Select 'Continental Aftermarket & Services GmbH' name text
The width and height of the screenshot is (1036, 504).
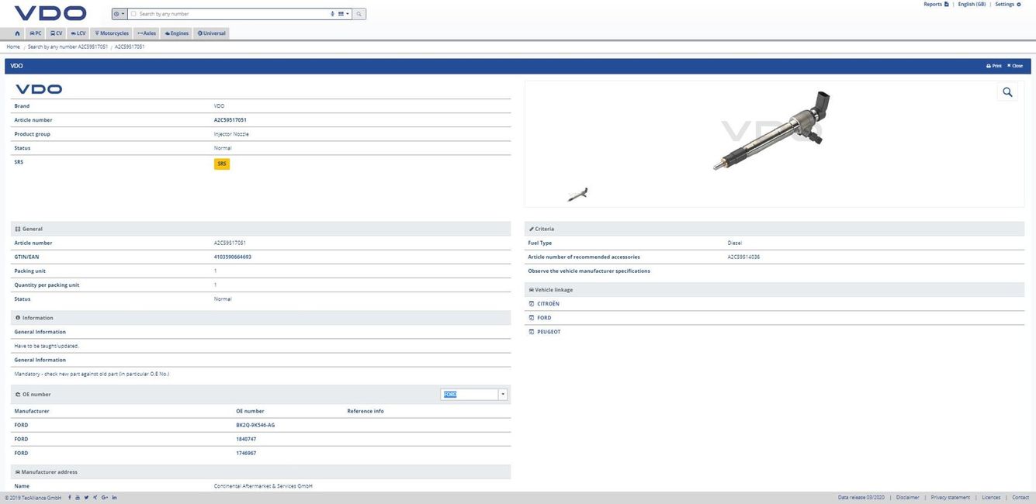point(263,486)
